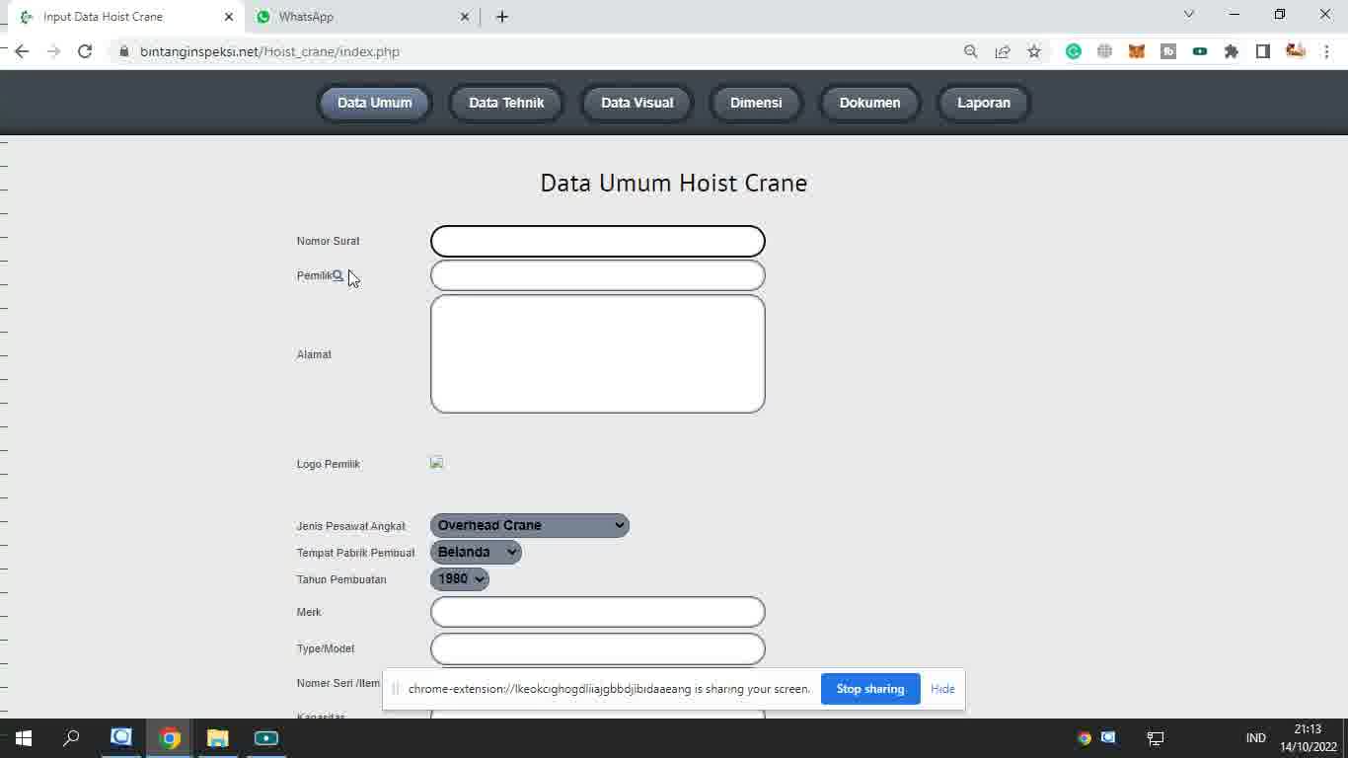The width and height of the screenshot is (1348, 758).
Task: Open the Grammarly extension icon
Action: click(1074, 51)
